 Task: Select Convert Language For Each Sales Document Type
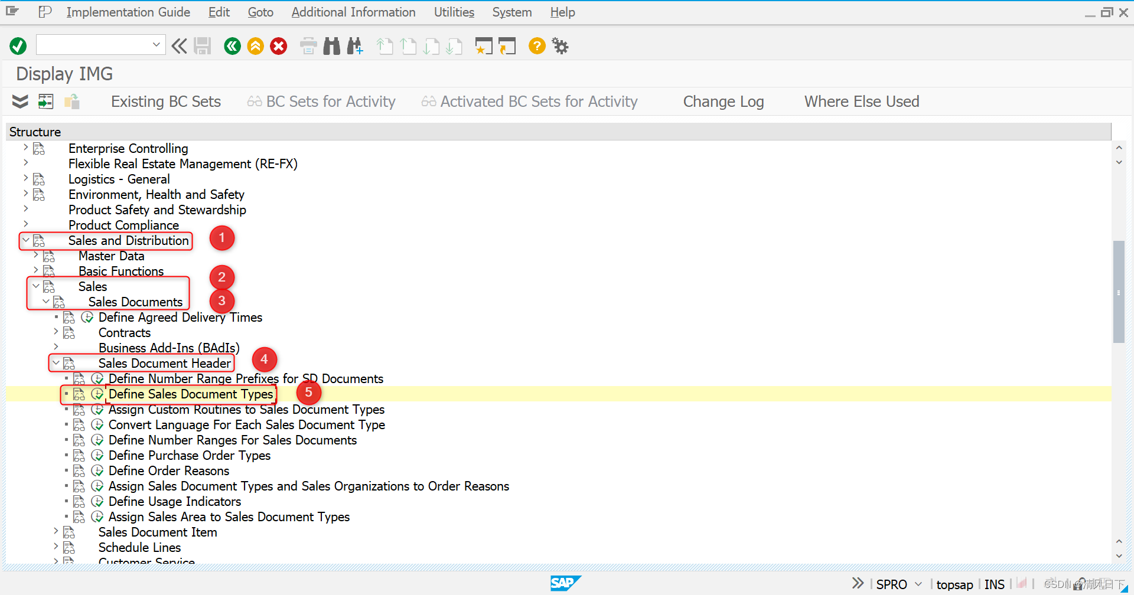click(247, 424)
